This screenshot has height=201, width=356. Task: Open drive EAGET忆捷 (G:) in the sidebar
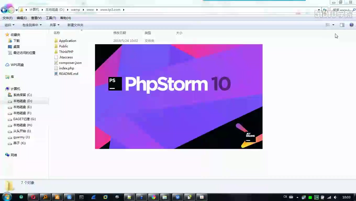(x=25, y=119)
